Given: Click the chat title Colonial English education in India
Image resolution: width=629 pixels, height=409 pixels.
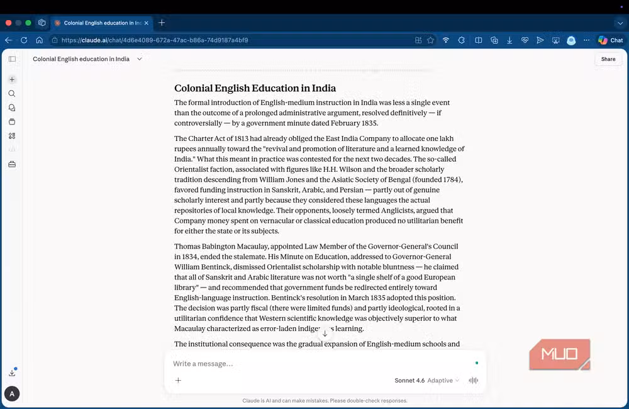Looking at the screenshot, I should (81, 59).
